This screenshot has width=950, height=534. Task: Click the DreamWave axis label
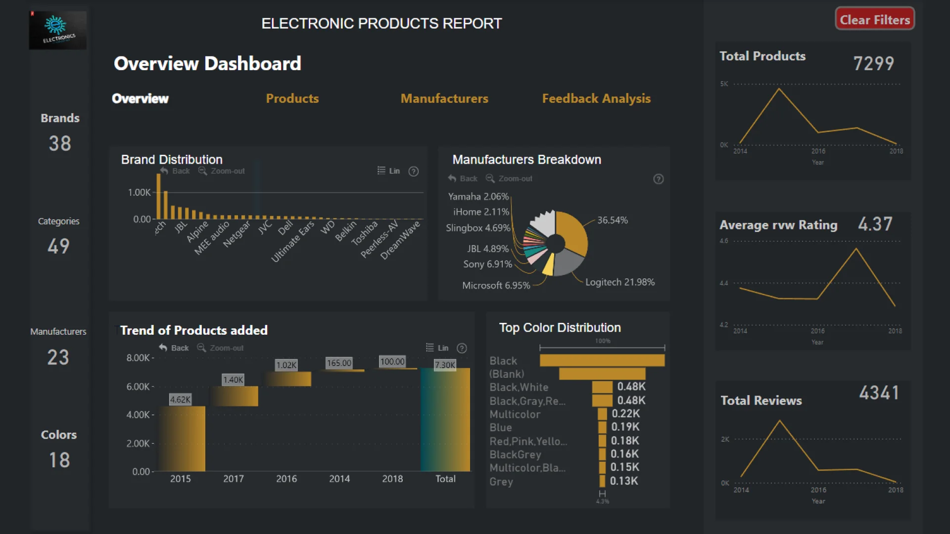point(400,240)
